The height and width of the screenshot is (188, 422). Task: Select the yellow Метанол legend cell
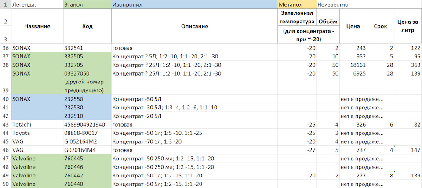[x=297, y=5]
